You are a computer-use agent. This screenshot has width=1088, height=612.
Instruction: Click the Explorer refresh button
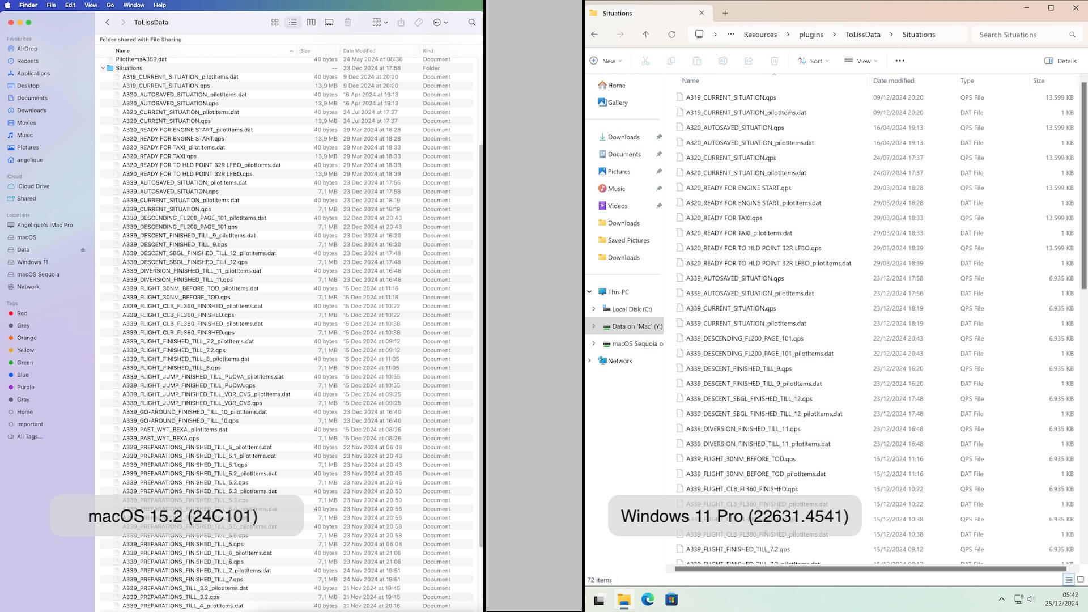pos(671,35)
